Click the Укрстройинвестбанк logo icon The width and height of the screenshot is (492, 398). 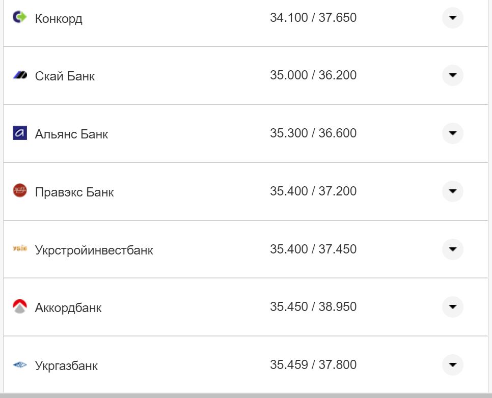point(19,249)
